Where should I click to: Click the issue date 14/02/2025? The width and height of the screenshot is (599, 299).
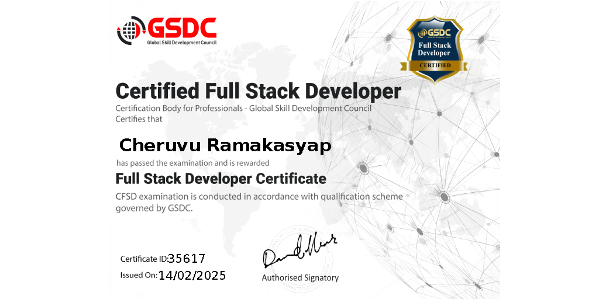coord(192,275)
